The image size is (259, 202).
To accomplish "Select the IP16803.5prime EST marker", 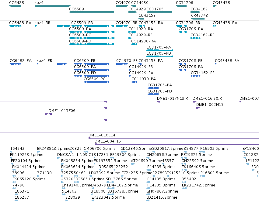I will click(202, 176).
